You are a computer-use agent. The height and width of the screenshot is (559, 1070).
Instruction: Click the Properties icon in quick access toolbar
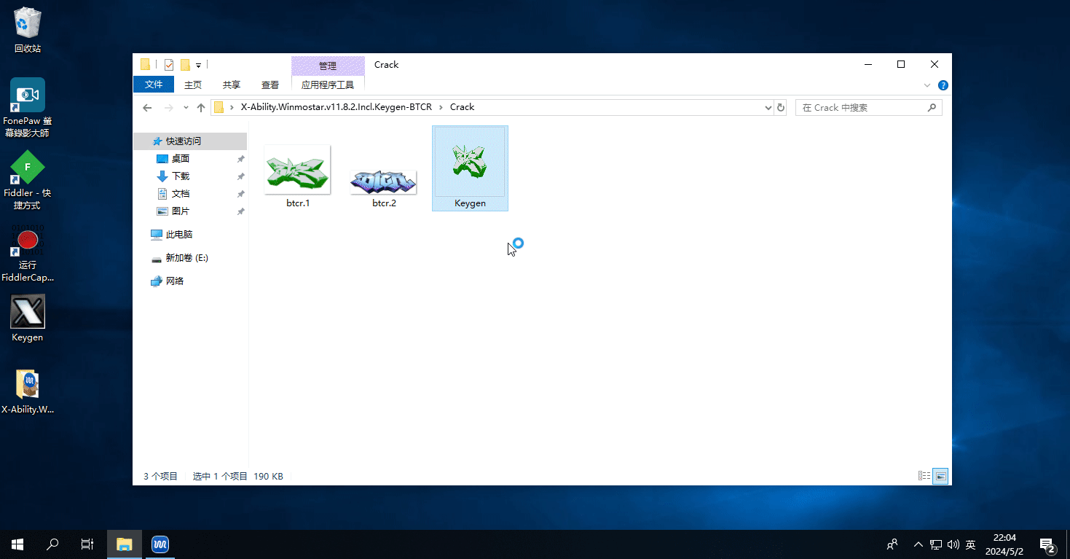click(x=169, y=65)
